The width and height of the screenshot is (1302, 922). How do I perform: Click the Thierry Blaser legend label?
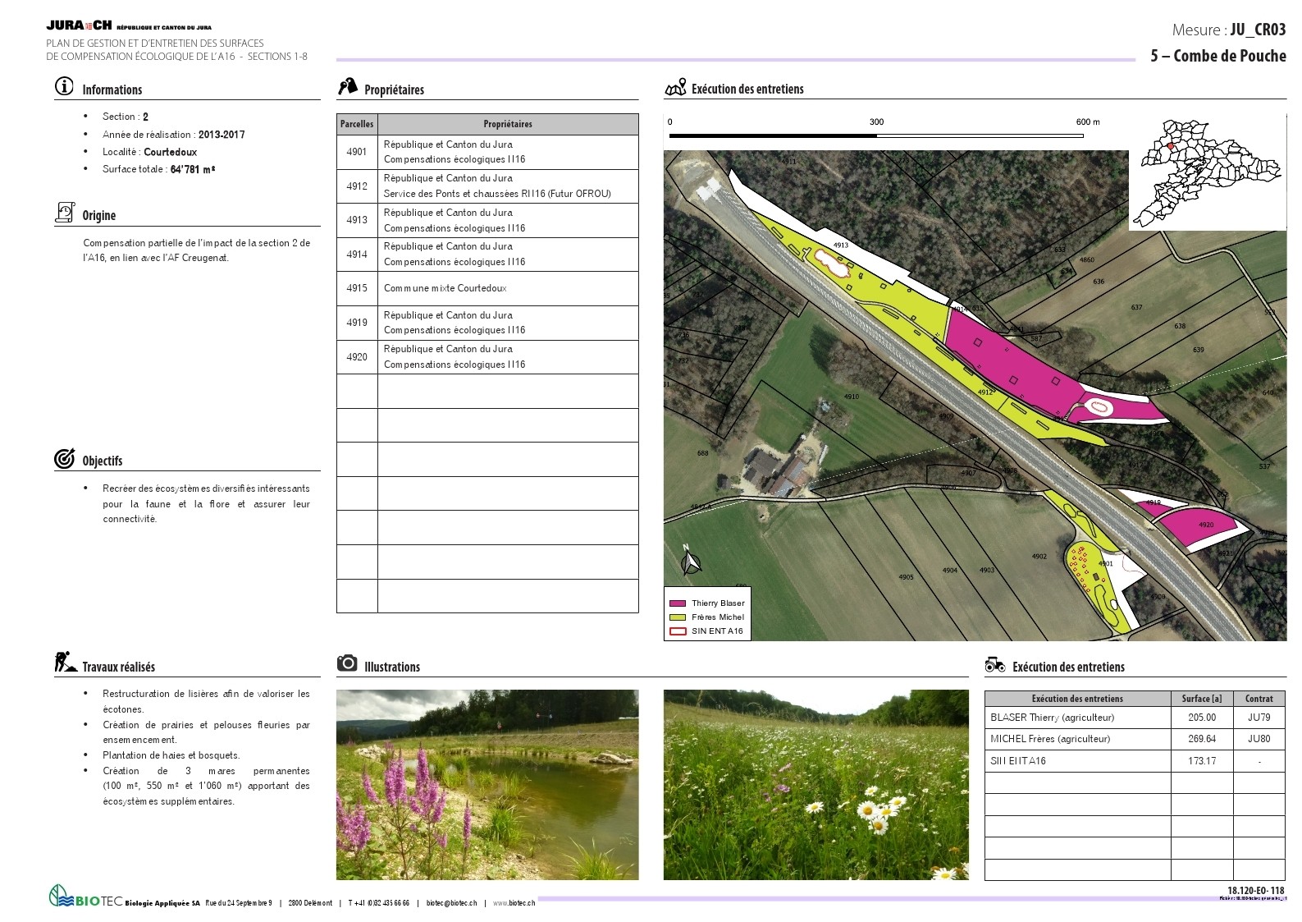[x=718, y=603]
